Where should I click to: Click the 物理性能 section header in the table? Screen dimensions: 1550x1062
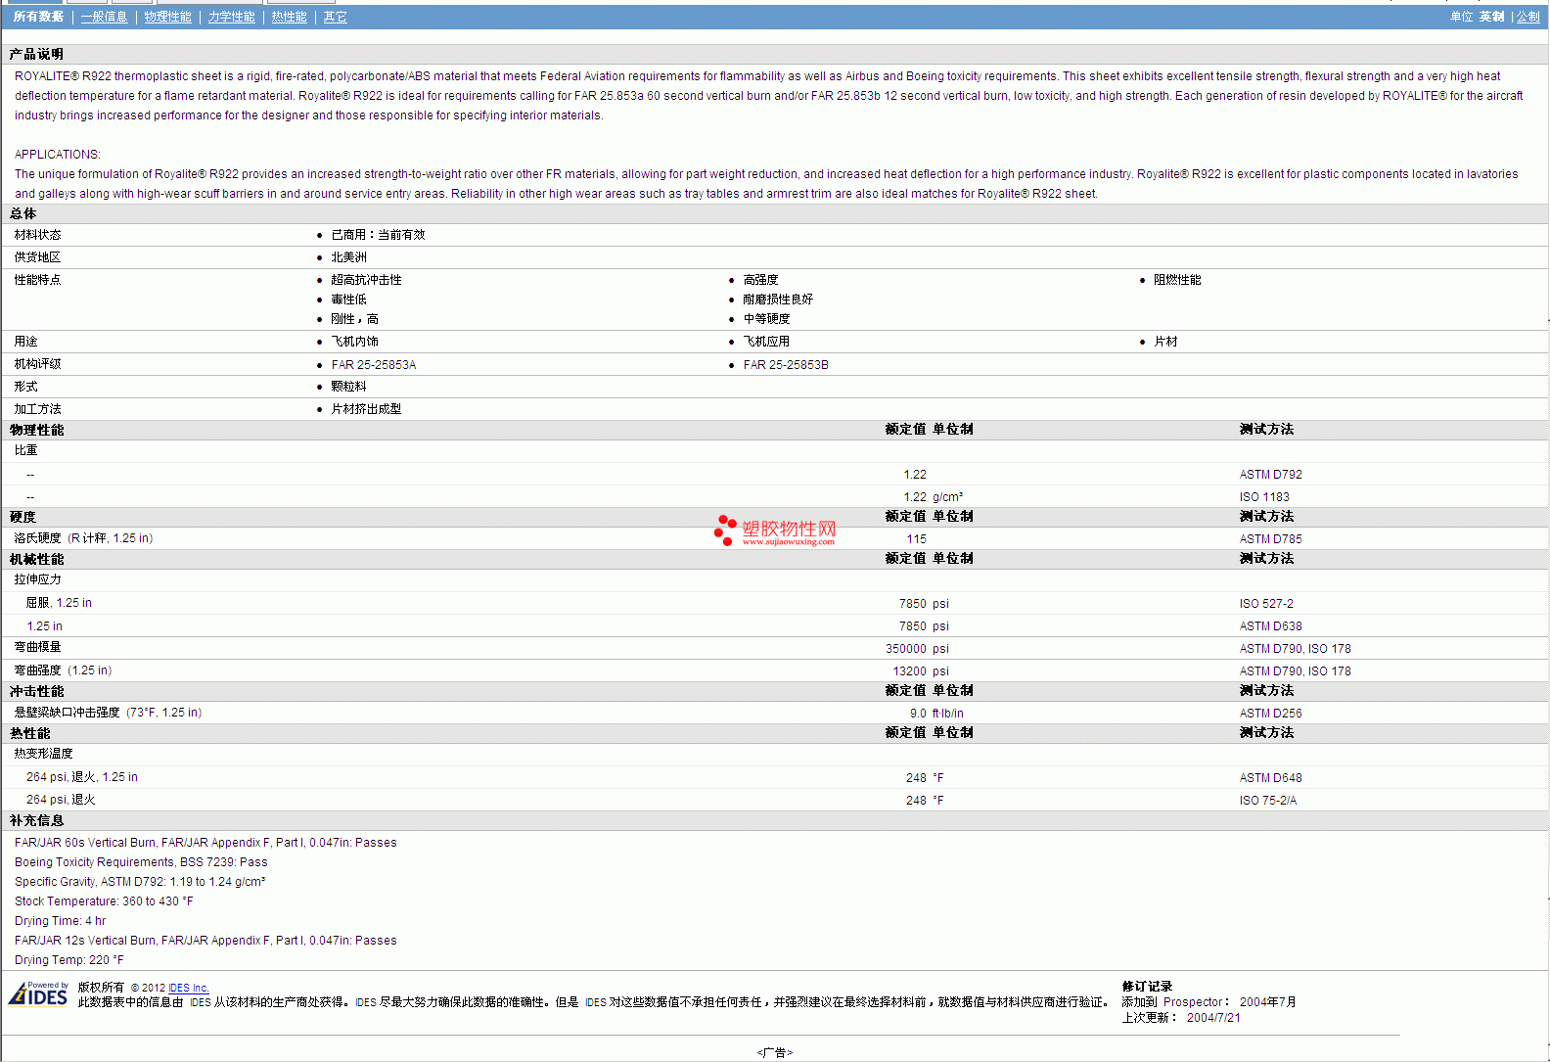36,430
